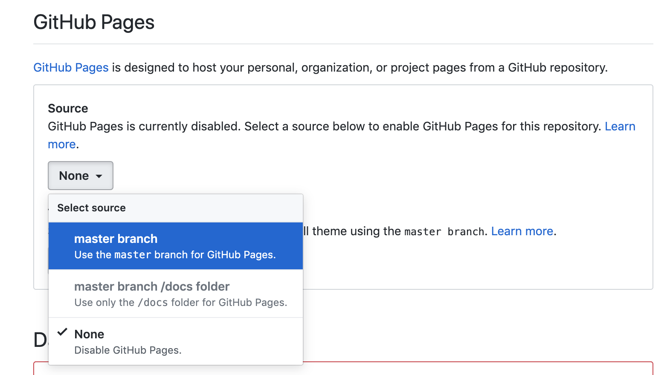Click the "Disable GitHub Pages." description

pyautogui.click(x=128, y=350)
